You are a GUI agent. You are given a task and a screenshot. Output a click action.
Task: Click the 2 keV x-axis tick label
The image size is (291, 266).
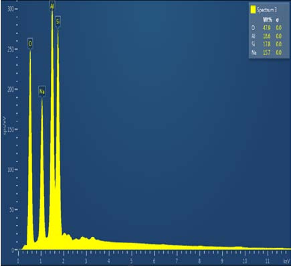[x=64, y=261]
